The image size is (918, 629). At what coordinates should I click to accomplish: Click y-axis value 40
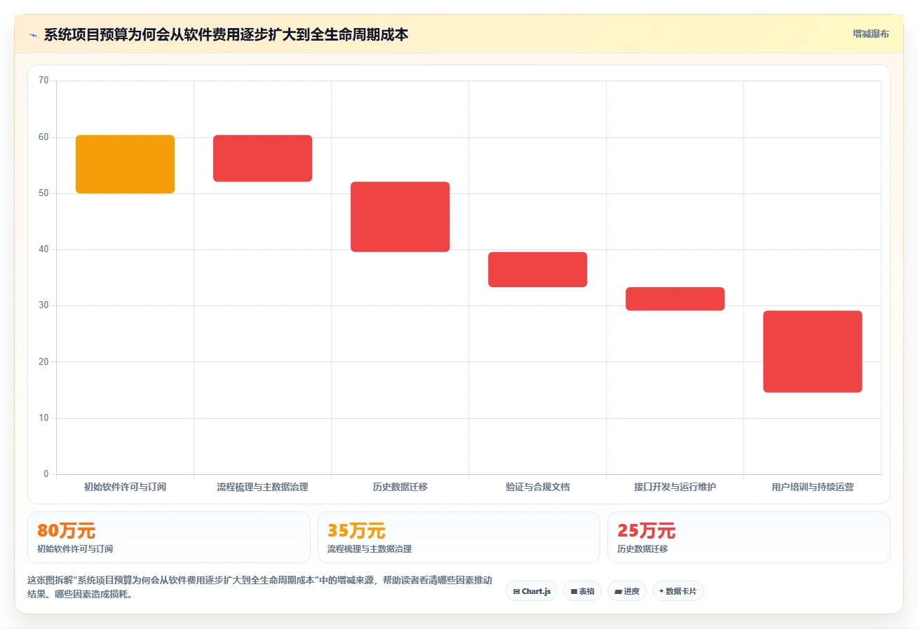click(43, 249)
